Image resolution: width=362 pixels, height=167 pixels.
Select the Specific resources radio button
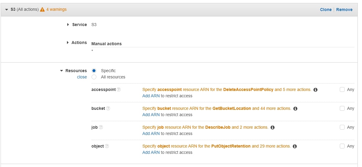tap(94, 71)
